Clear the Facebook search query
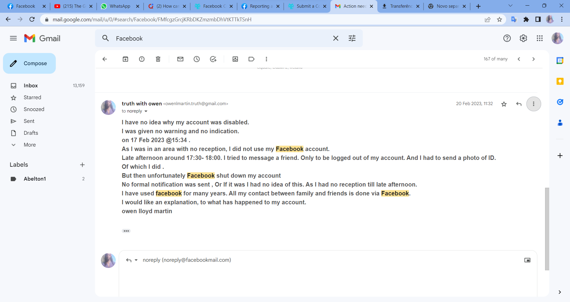Viewport: 570px width, 302px height. (x=336, y=38)
